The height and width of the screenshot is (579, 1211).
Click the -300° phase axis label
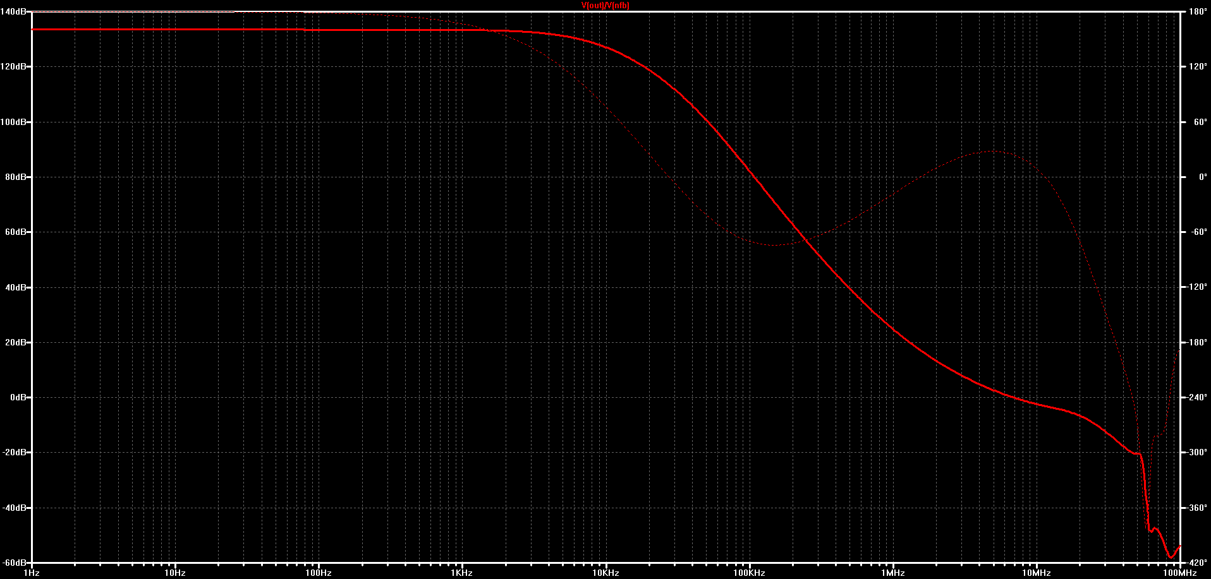pyautogui.click(x=1198, y=453)
